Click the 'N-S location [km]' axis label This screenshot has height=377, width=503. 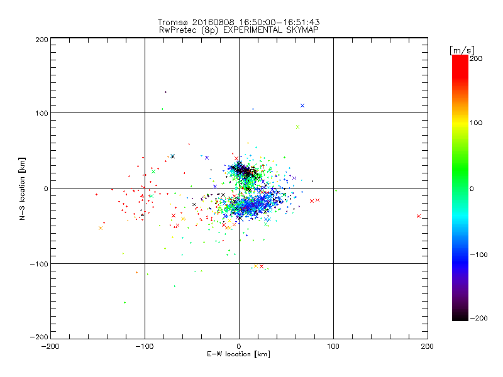click(x=22, y=189)
